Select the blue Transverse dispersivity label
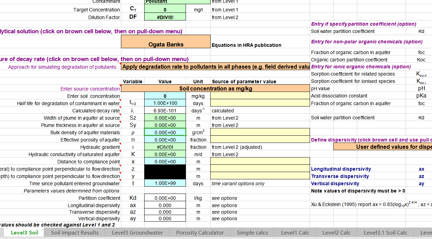 [340, 176]
